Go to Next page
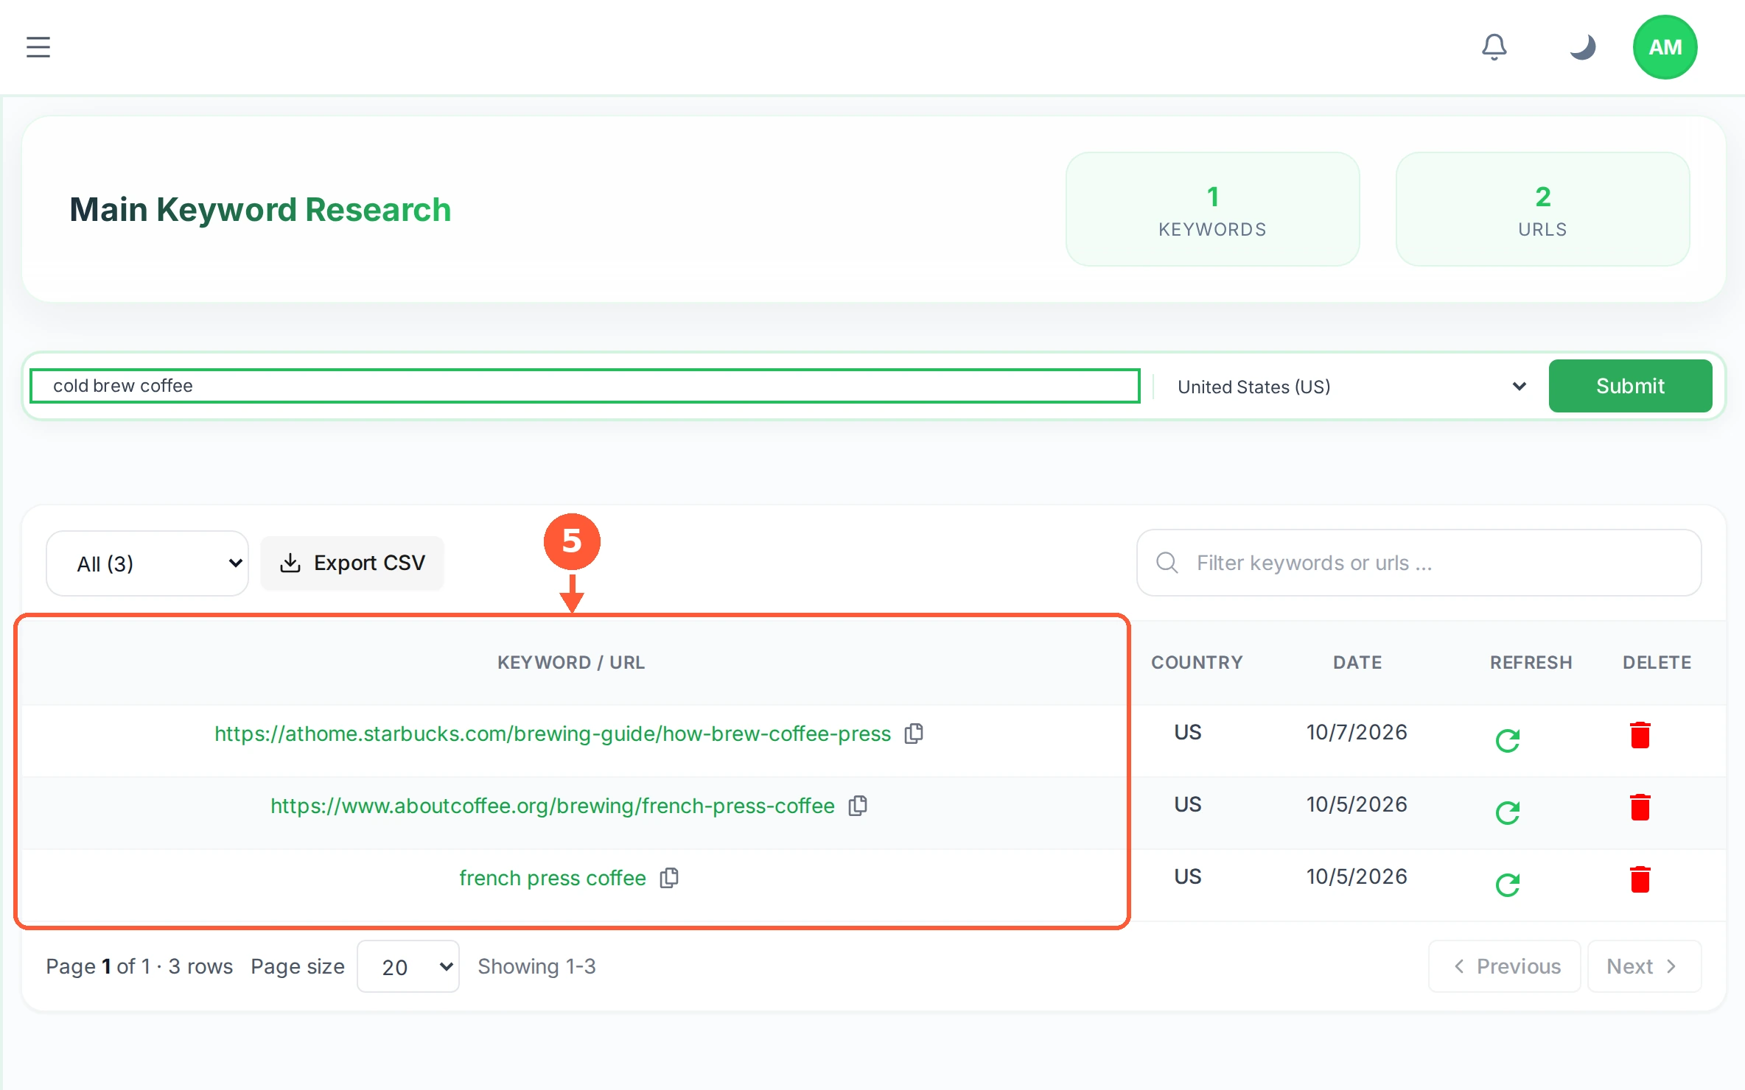This screenshot has height=1090, width=1745. click(1644, 966)
